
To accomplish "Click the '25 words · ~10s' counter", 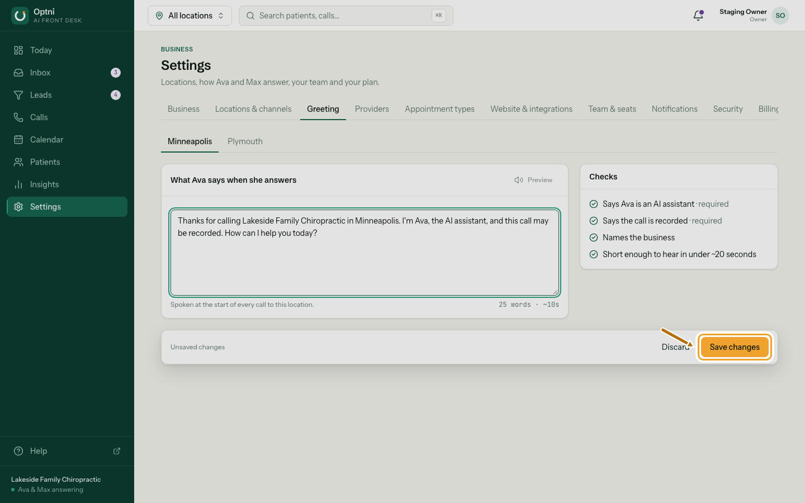I will pos(529,305).
